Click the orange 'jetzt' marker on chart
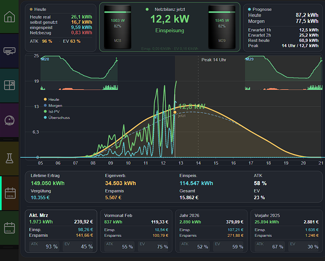This screenshot has width=325, height=261. [x=175, y=113]
